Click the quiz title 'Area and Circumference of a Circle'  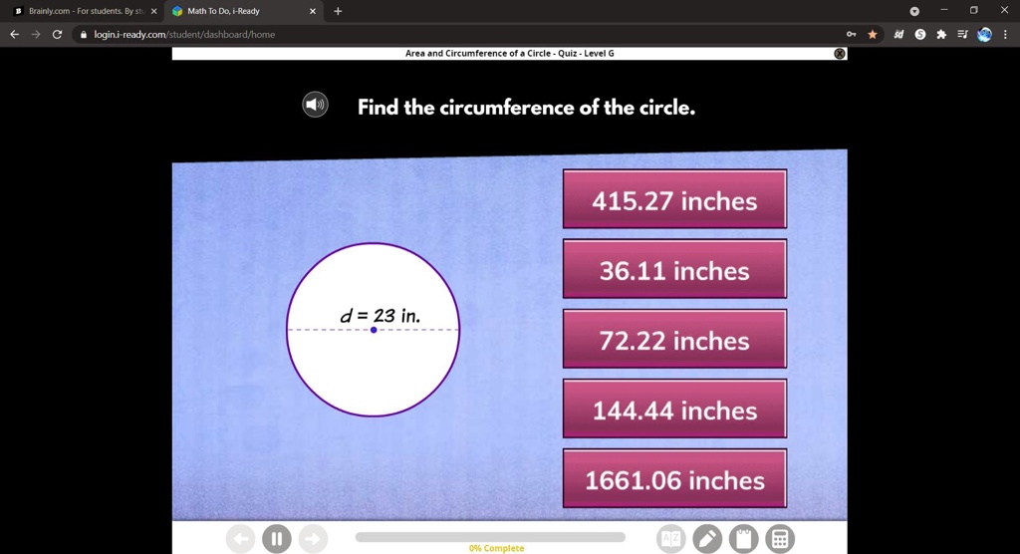pyautogui.click(x=478, y=54)
